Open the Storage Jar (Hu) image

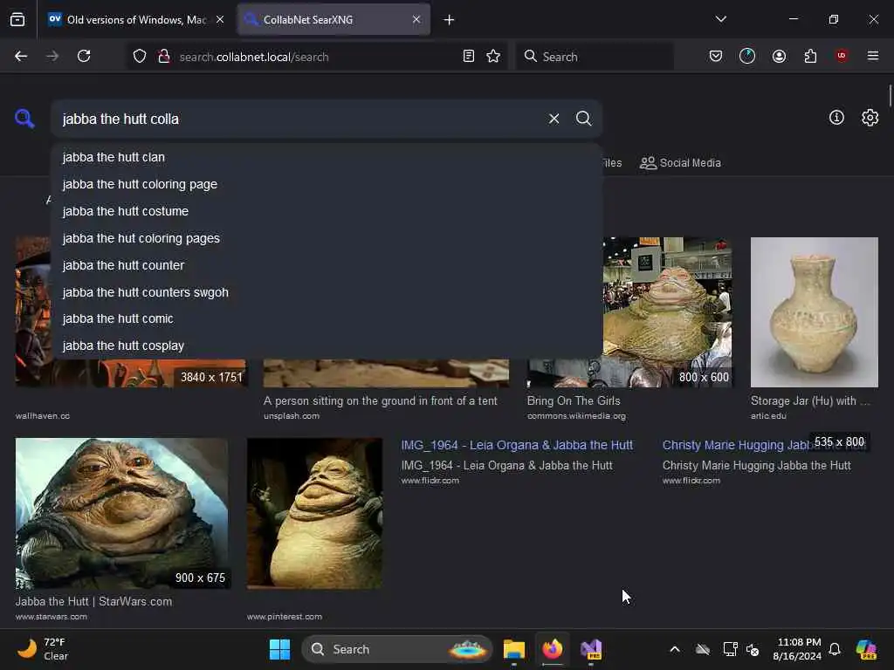pyautogui.click(x=815, y=312)
